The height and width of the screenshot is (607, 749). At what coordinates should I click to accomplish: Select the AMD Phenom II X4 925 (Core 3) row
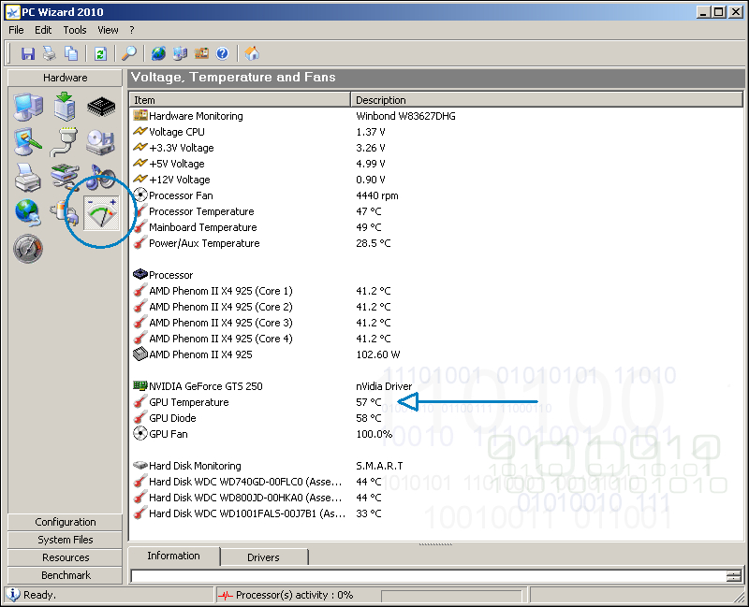436,323
